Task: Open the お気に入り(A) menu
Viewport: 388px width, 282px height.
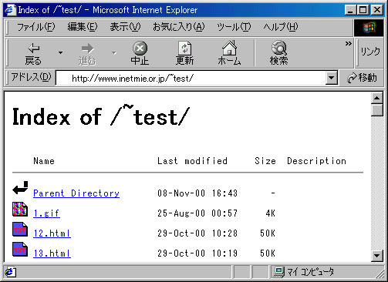Action: click(x=179, y=27)
